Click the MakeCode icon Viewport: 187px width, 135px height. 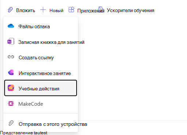11,104
